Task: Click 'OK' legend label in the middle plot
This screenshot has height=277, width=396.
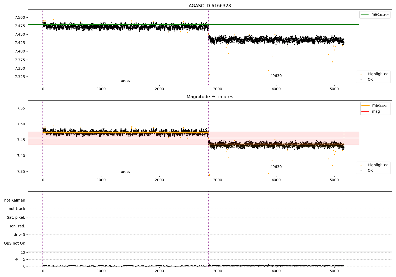Action: (370, 171)
